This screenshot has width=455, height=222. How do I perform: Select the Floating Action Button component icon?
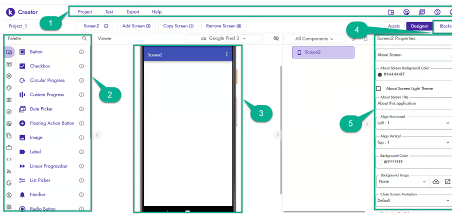pos(22,123)
